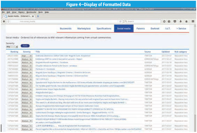Sort by the Severity column header
The height and width of the screenshot is (133, 197).
(x=27, y=52)
